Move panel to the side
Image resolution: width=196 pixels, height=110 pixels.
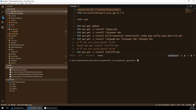coord(191,56)
